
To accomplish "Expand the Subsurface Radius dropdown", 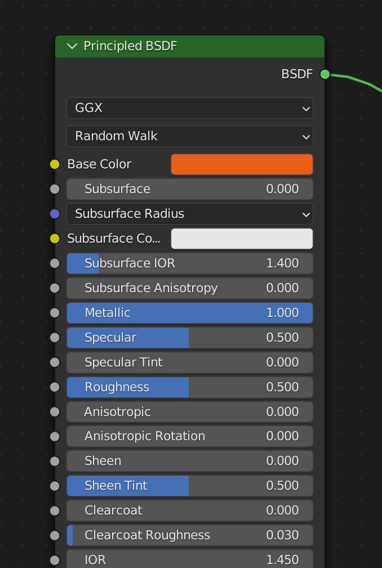I will click(x=190, y=214).
